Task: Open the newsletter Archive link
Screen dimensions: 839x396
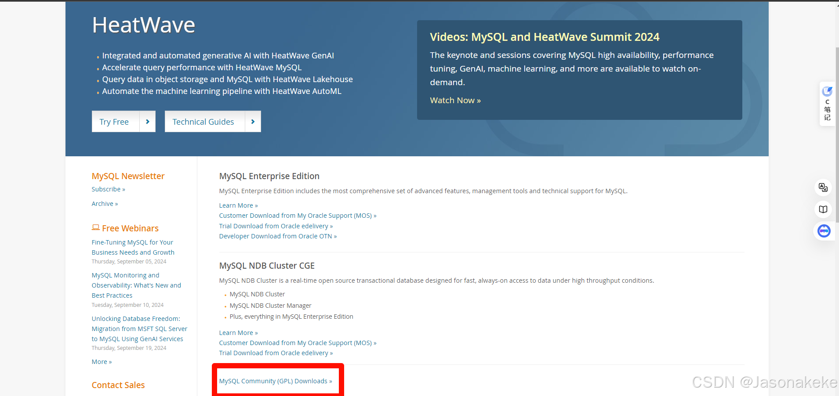Action: tap(105, 204)
